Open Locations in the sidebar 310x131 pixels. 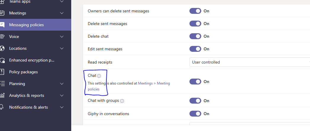(x=35, y=49)
